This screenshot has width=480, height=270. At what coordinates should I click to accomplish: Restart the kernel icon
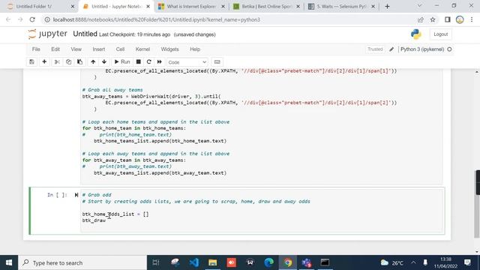(148, 61)
